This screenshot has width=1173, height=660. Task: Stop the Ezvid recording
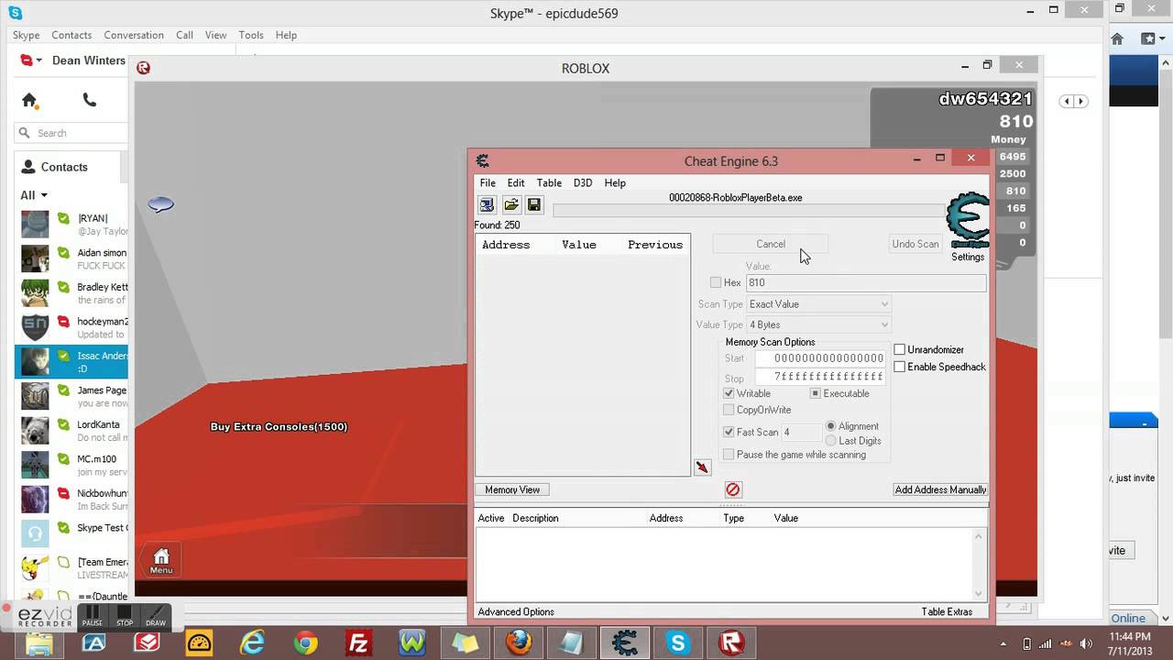point(125,615)
